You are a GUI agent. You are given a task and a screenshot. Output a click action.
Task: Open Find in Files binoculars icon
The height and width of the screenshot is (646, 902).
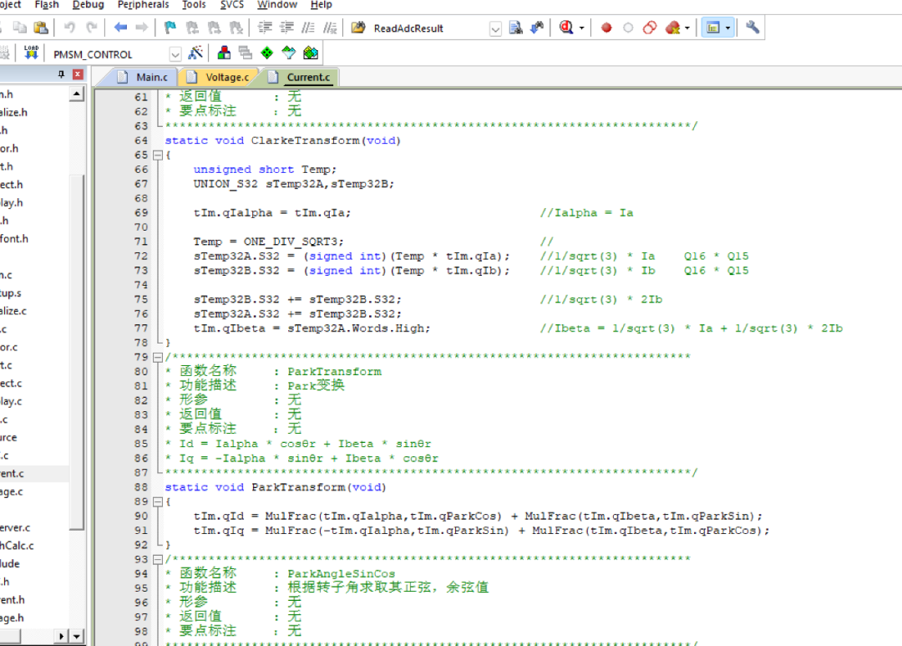click(x=358, y=27)
